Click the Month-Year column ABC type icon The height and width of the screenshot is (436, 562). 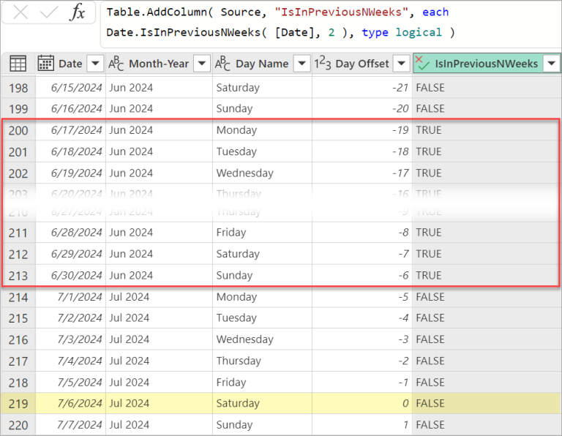tap(116, 64)
